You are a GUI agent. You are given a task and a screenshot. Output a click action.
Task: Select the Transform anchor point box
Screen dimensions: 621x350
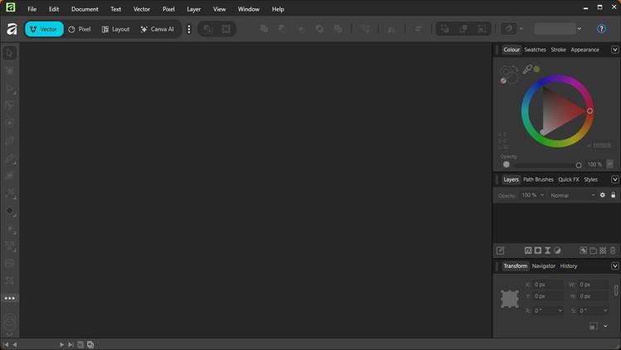510,299
